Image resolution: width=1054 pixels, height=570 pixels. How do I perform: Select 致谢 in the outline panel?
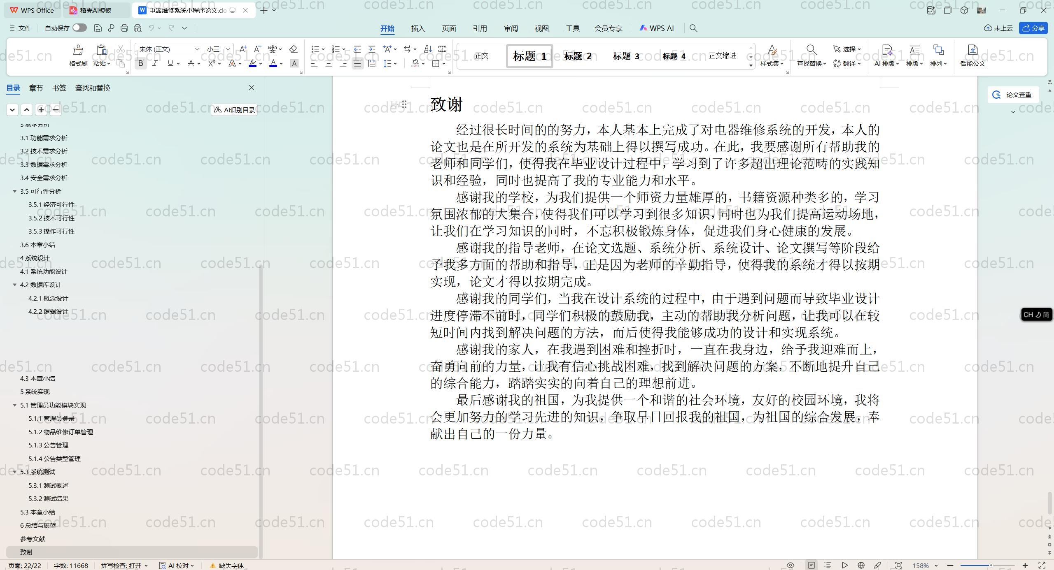[x=26, y=552]
